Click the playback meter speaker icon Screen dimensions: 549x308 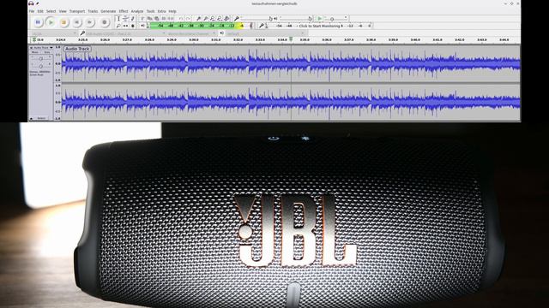(x=142, y=26)
